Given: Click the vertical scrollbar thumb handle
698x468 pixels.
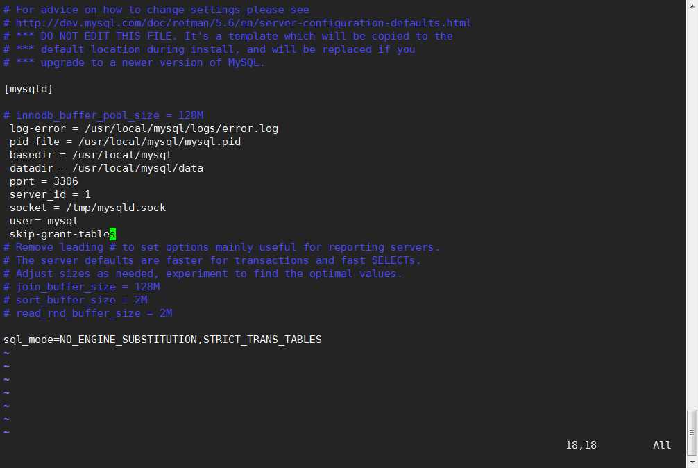Looking at the screenshot, I should coord(692,433).
